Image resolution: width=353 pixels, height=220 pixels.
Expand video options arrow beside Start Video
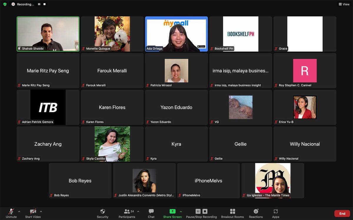[41, 211]
